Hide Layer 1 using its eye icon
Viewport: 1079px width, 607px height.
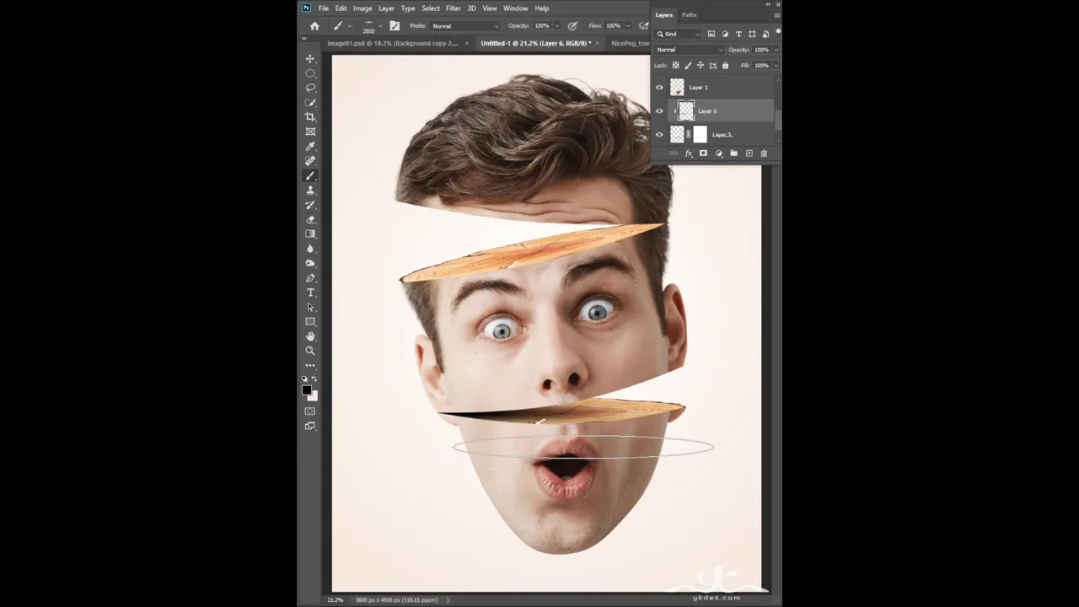(659, 87)
